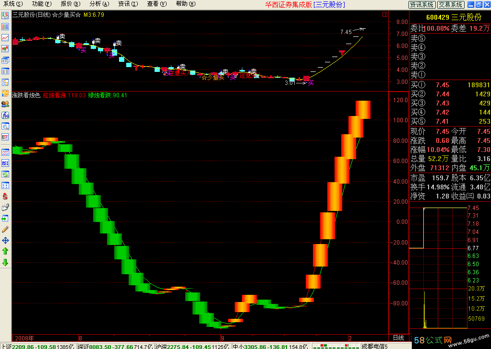Click the green arrow import window icon

tap(5, 218)
